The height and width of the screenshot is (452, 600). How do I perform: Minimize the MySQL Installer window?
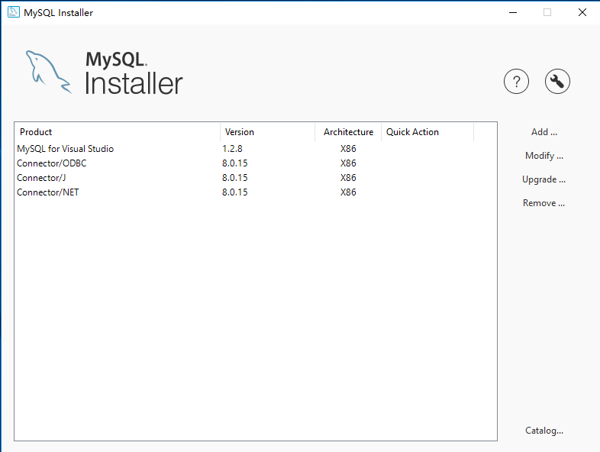513,12
